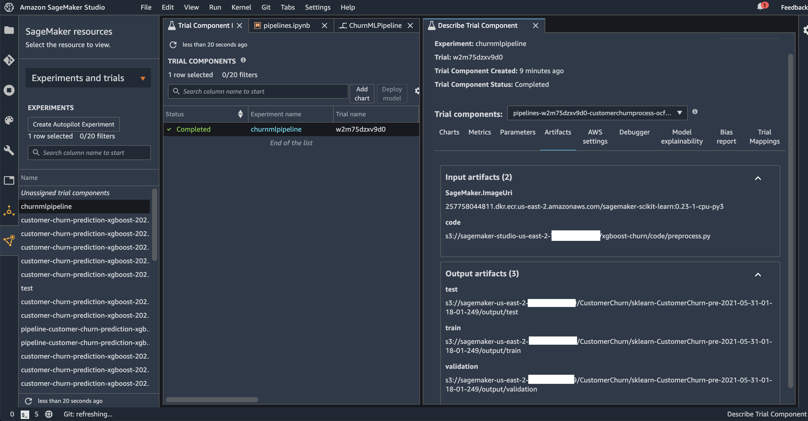
Task: Open the open-tabs sidebar icon
Action: [9, 180]
